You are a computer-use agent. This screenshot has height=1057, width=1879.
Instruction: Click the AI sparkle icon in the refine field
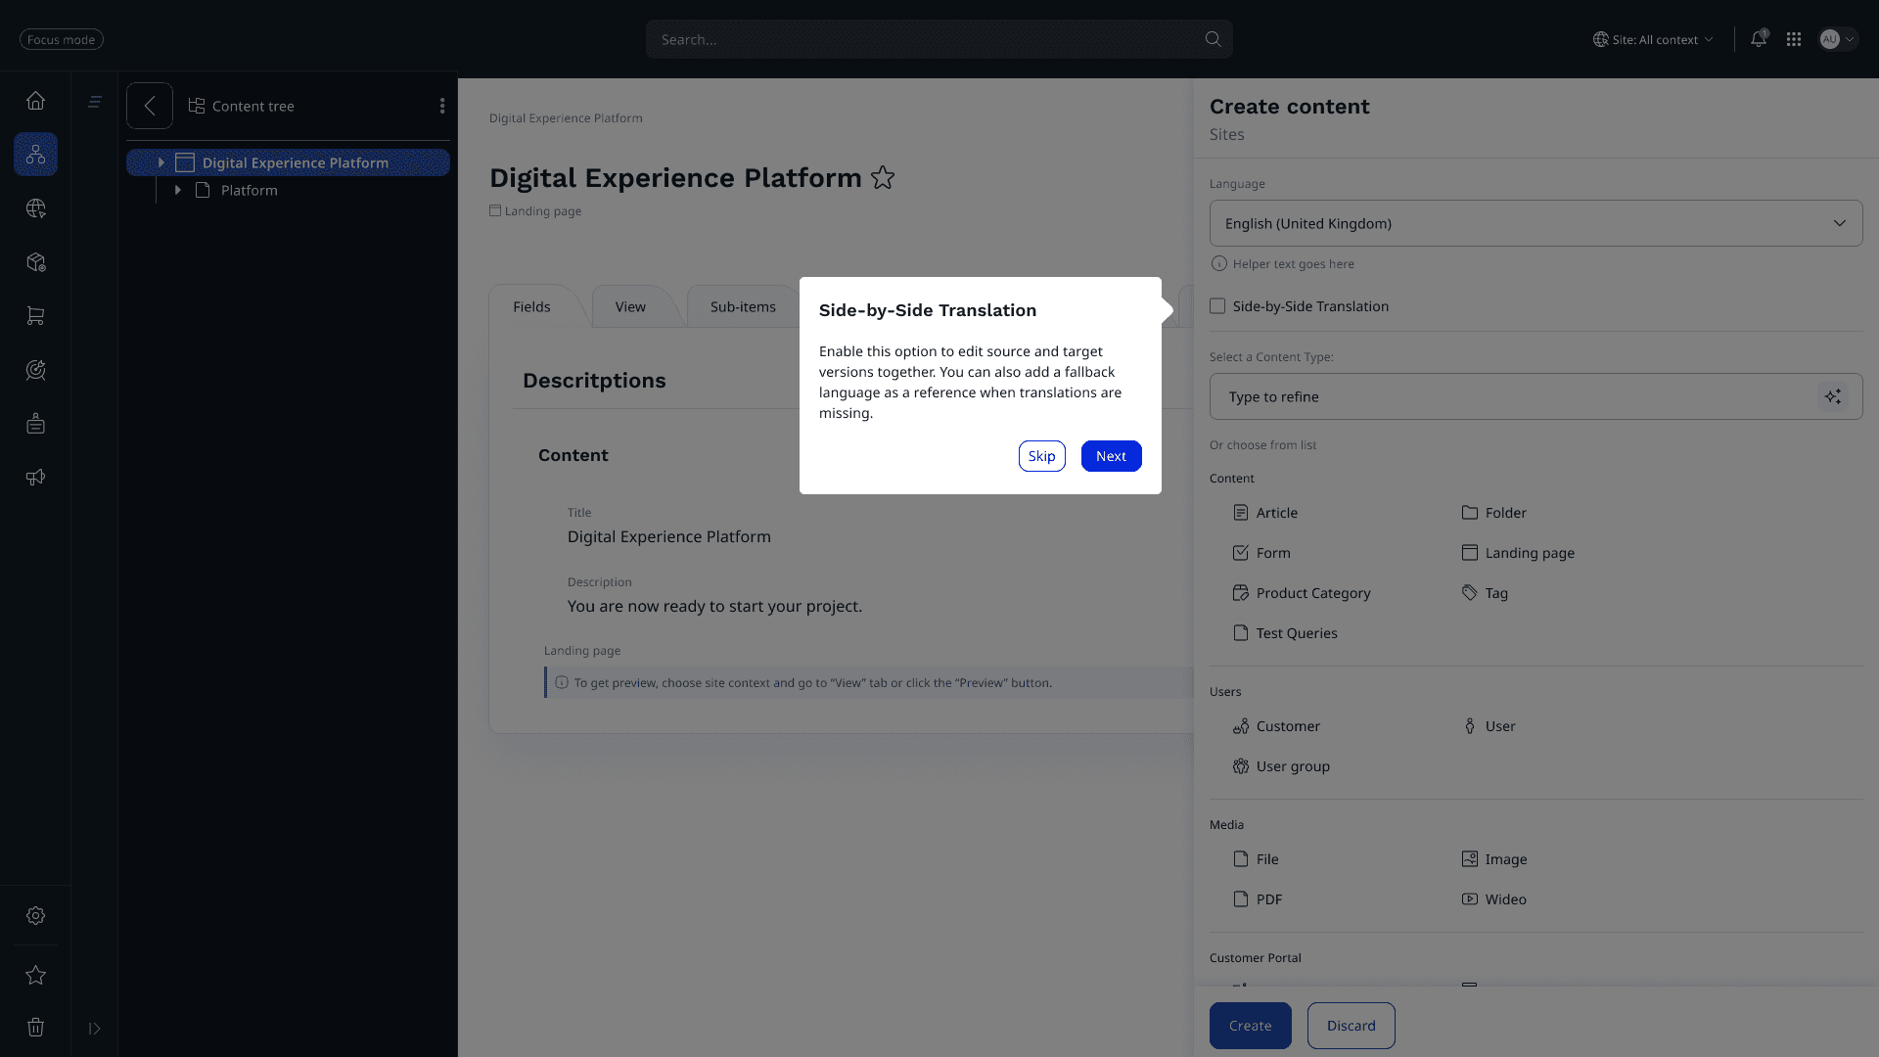[x=1833, y=396]
